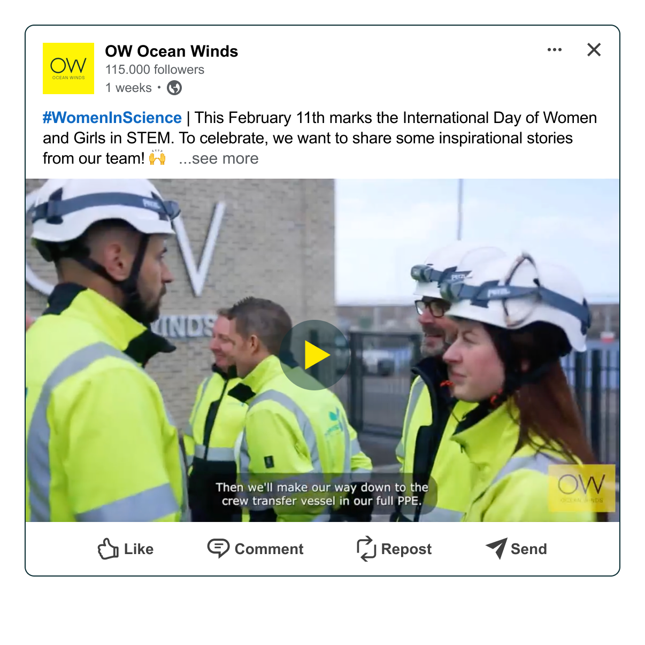Image resolution: width=645 pixels, height=645 pixels.
Task: Select the Send text label
Action: pyautogui.click(x=529, y=549)
